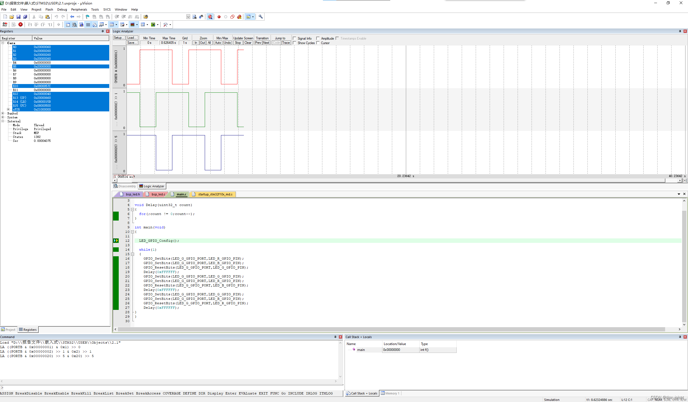
Task: Click the Step Into braces icon
Action: [x=30, y=25]
